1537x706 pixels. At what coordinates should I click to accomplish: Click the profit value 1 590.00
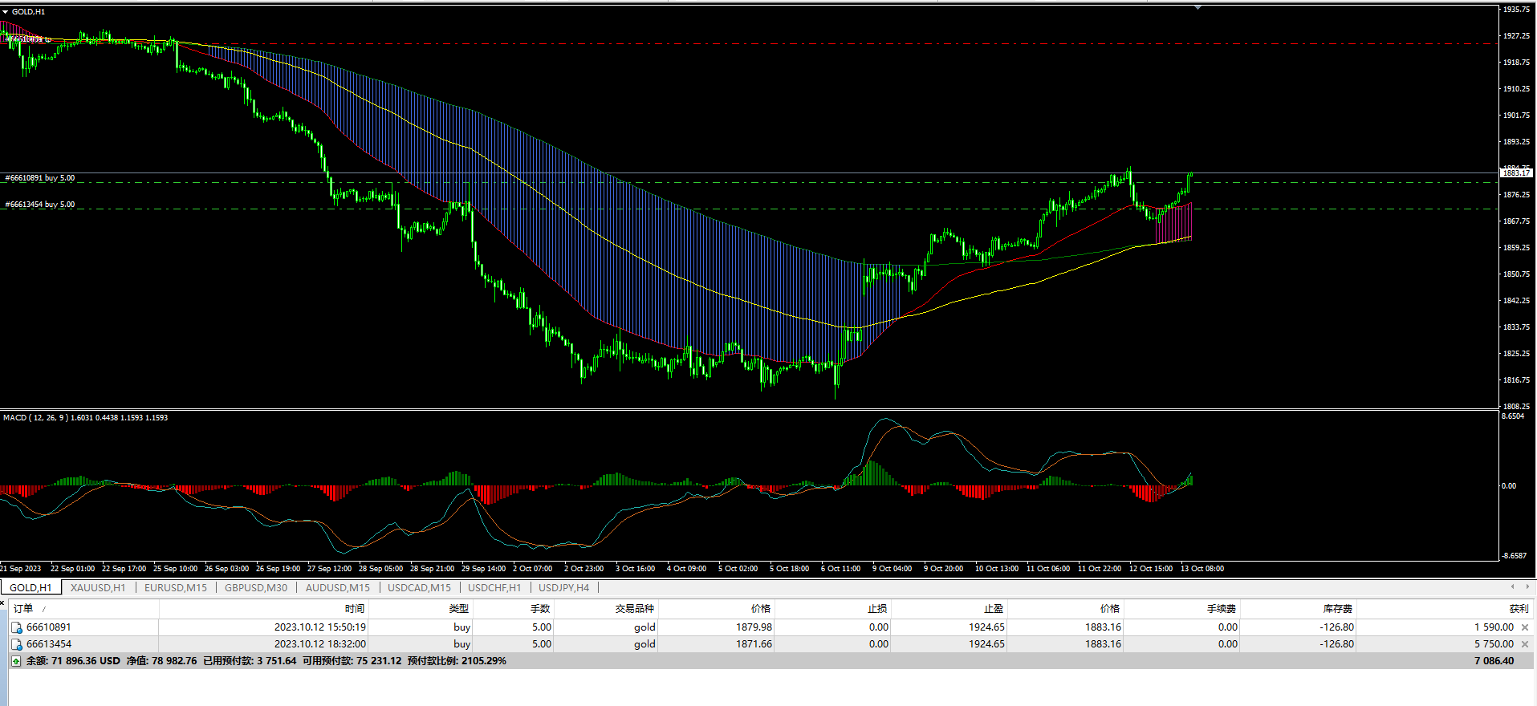coord(1494,627)
